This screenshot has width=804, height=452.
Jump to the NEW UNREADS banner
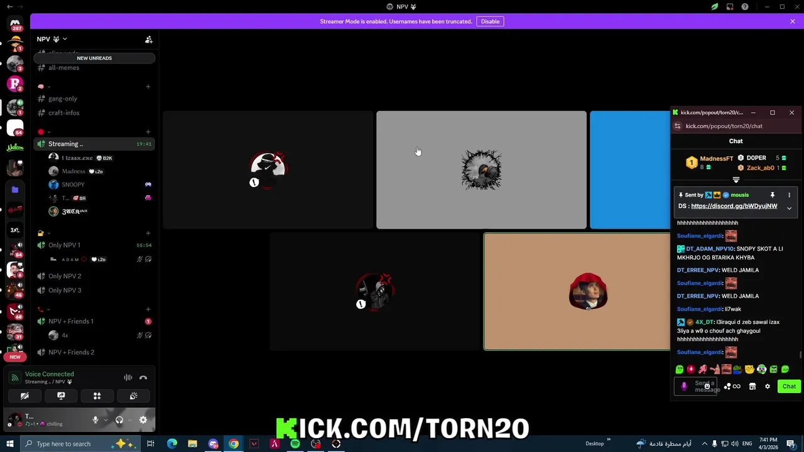pyautogui.click(x=94, y=58)
